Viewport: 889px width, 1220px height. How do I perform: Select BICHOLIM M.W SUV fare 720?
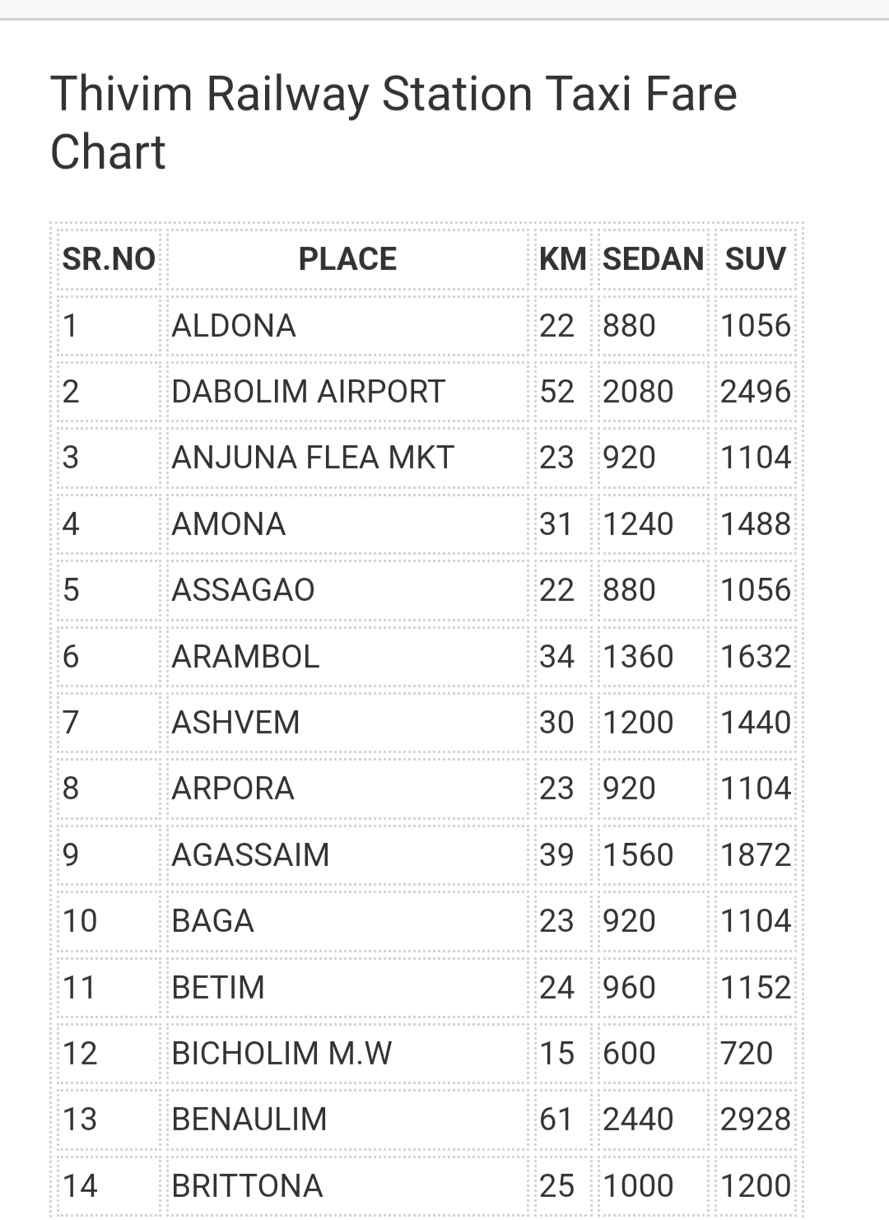coord(747,1054)
